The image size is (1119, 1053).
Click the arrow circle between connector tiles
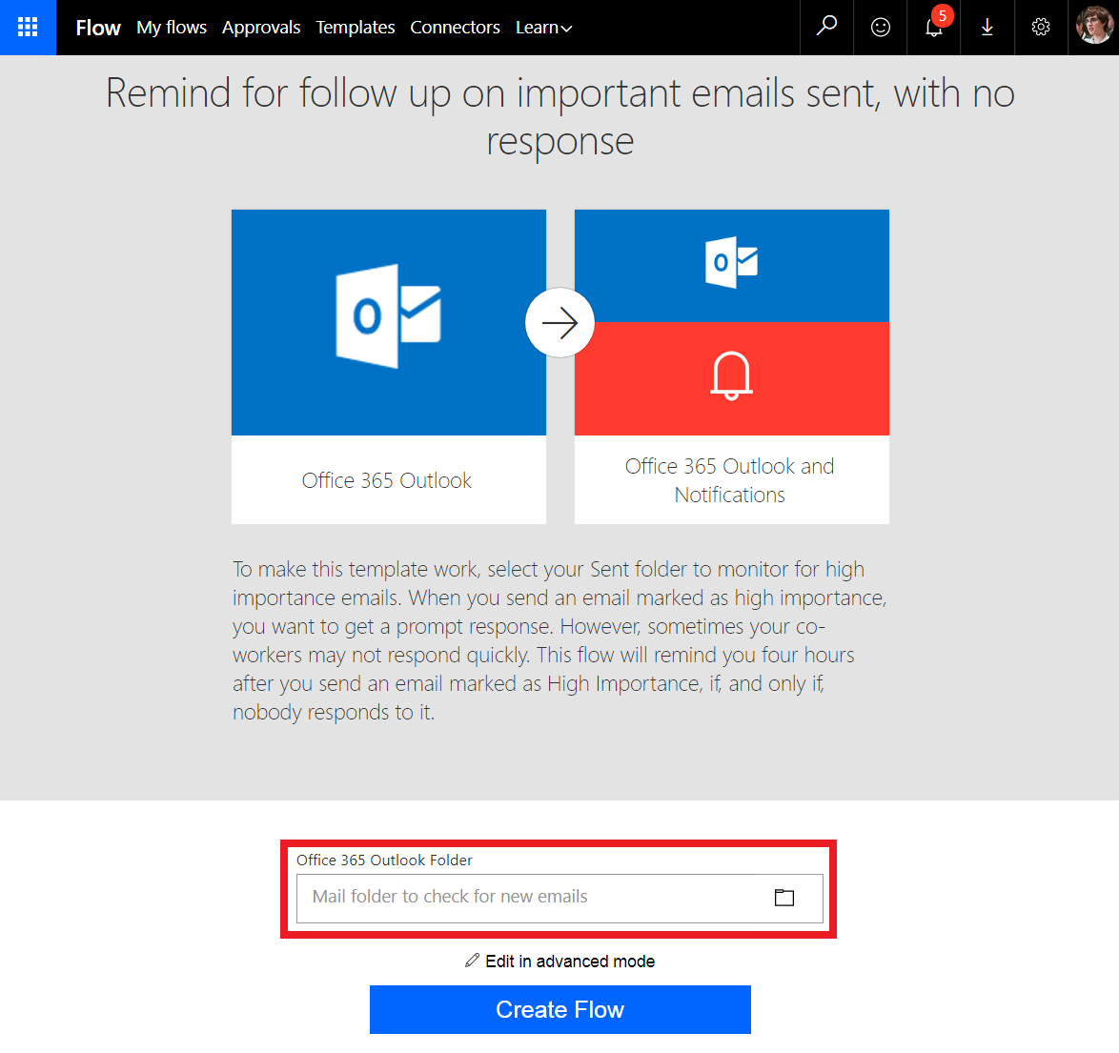(x=559, y=323)
